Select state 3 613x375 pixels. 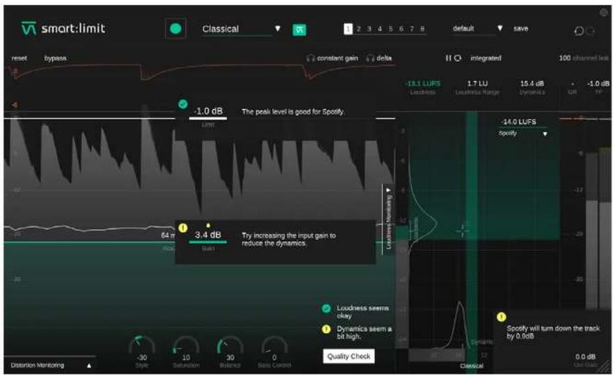[x=369, y=29]
